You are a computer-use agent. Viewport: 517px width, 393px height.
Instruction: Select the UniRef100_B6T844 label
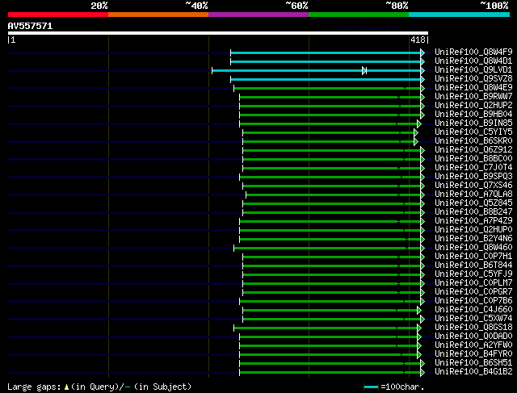tap(473, 265)
